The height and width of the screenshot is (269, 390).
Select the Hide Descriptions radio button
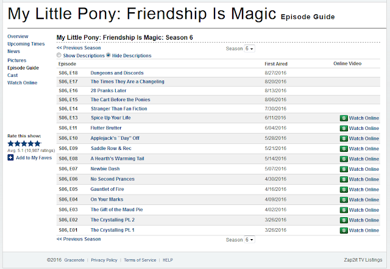click(x=108, y=55)
